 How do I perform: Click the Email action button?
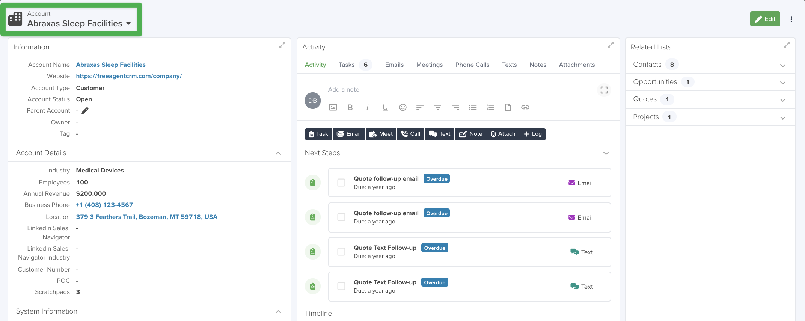tap(349, 134)
